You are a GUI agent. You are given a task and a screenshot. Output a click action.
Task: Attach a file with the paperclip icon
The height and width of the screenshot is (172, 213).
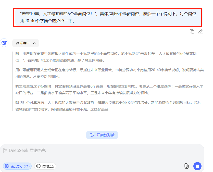[x=186, y=166]
